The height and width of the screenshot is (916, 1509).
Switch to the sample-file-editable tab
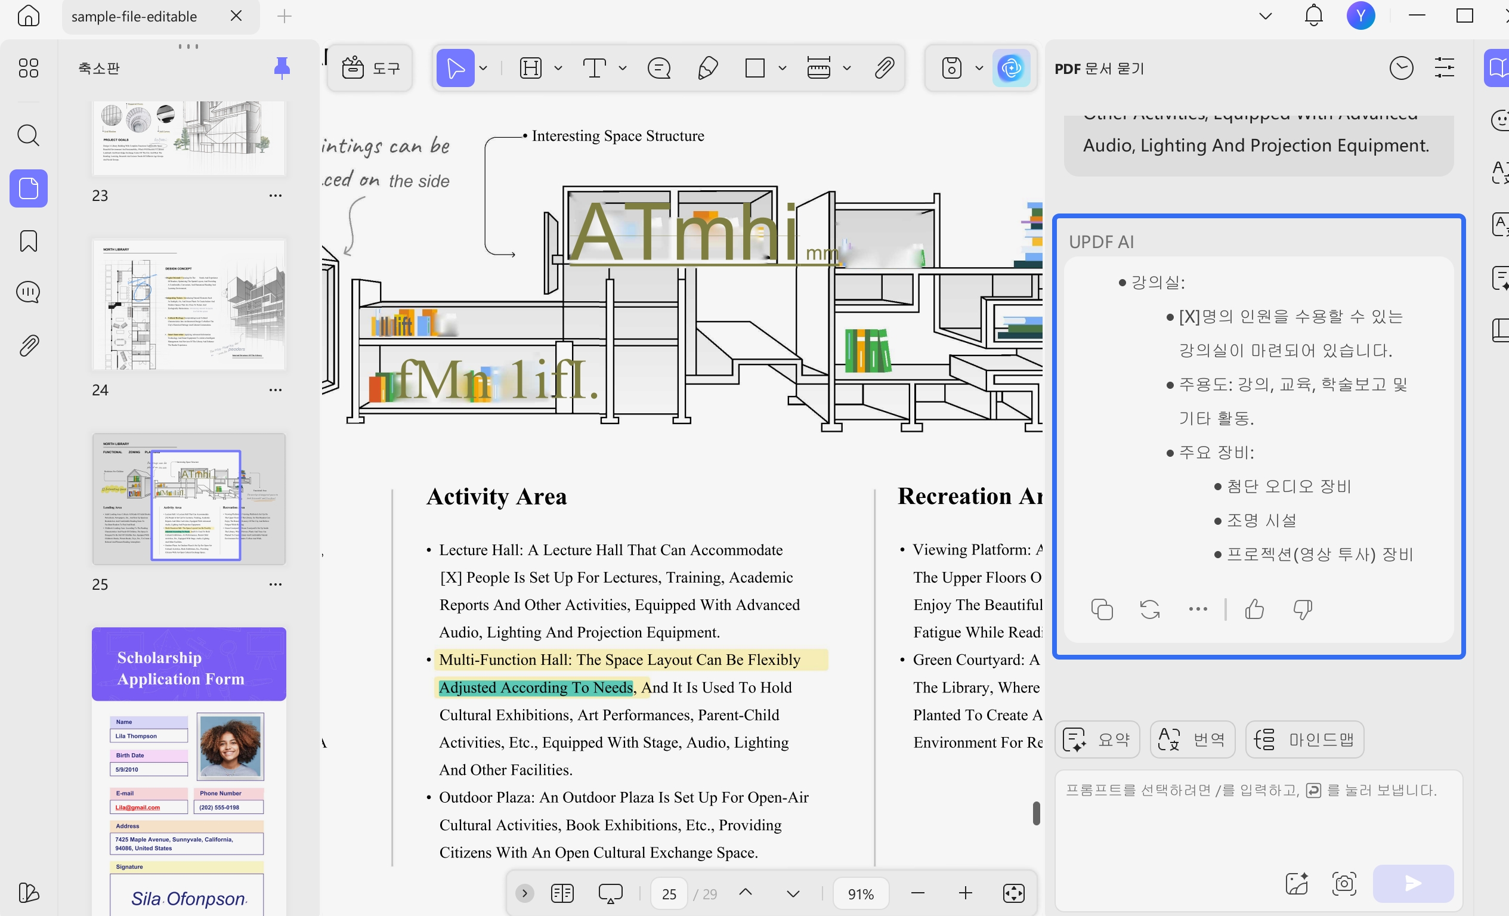(134, 17)
